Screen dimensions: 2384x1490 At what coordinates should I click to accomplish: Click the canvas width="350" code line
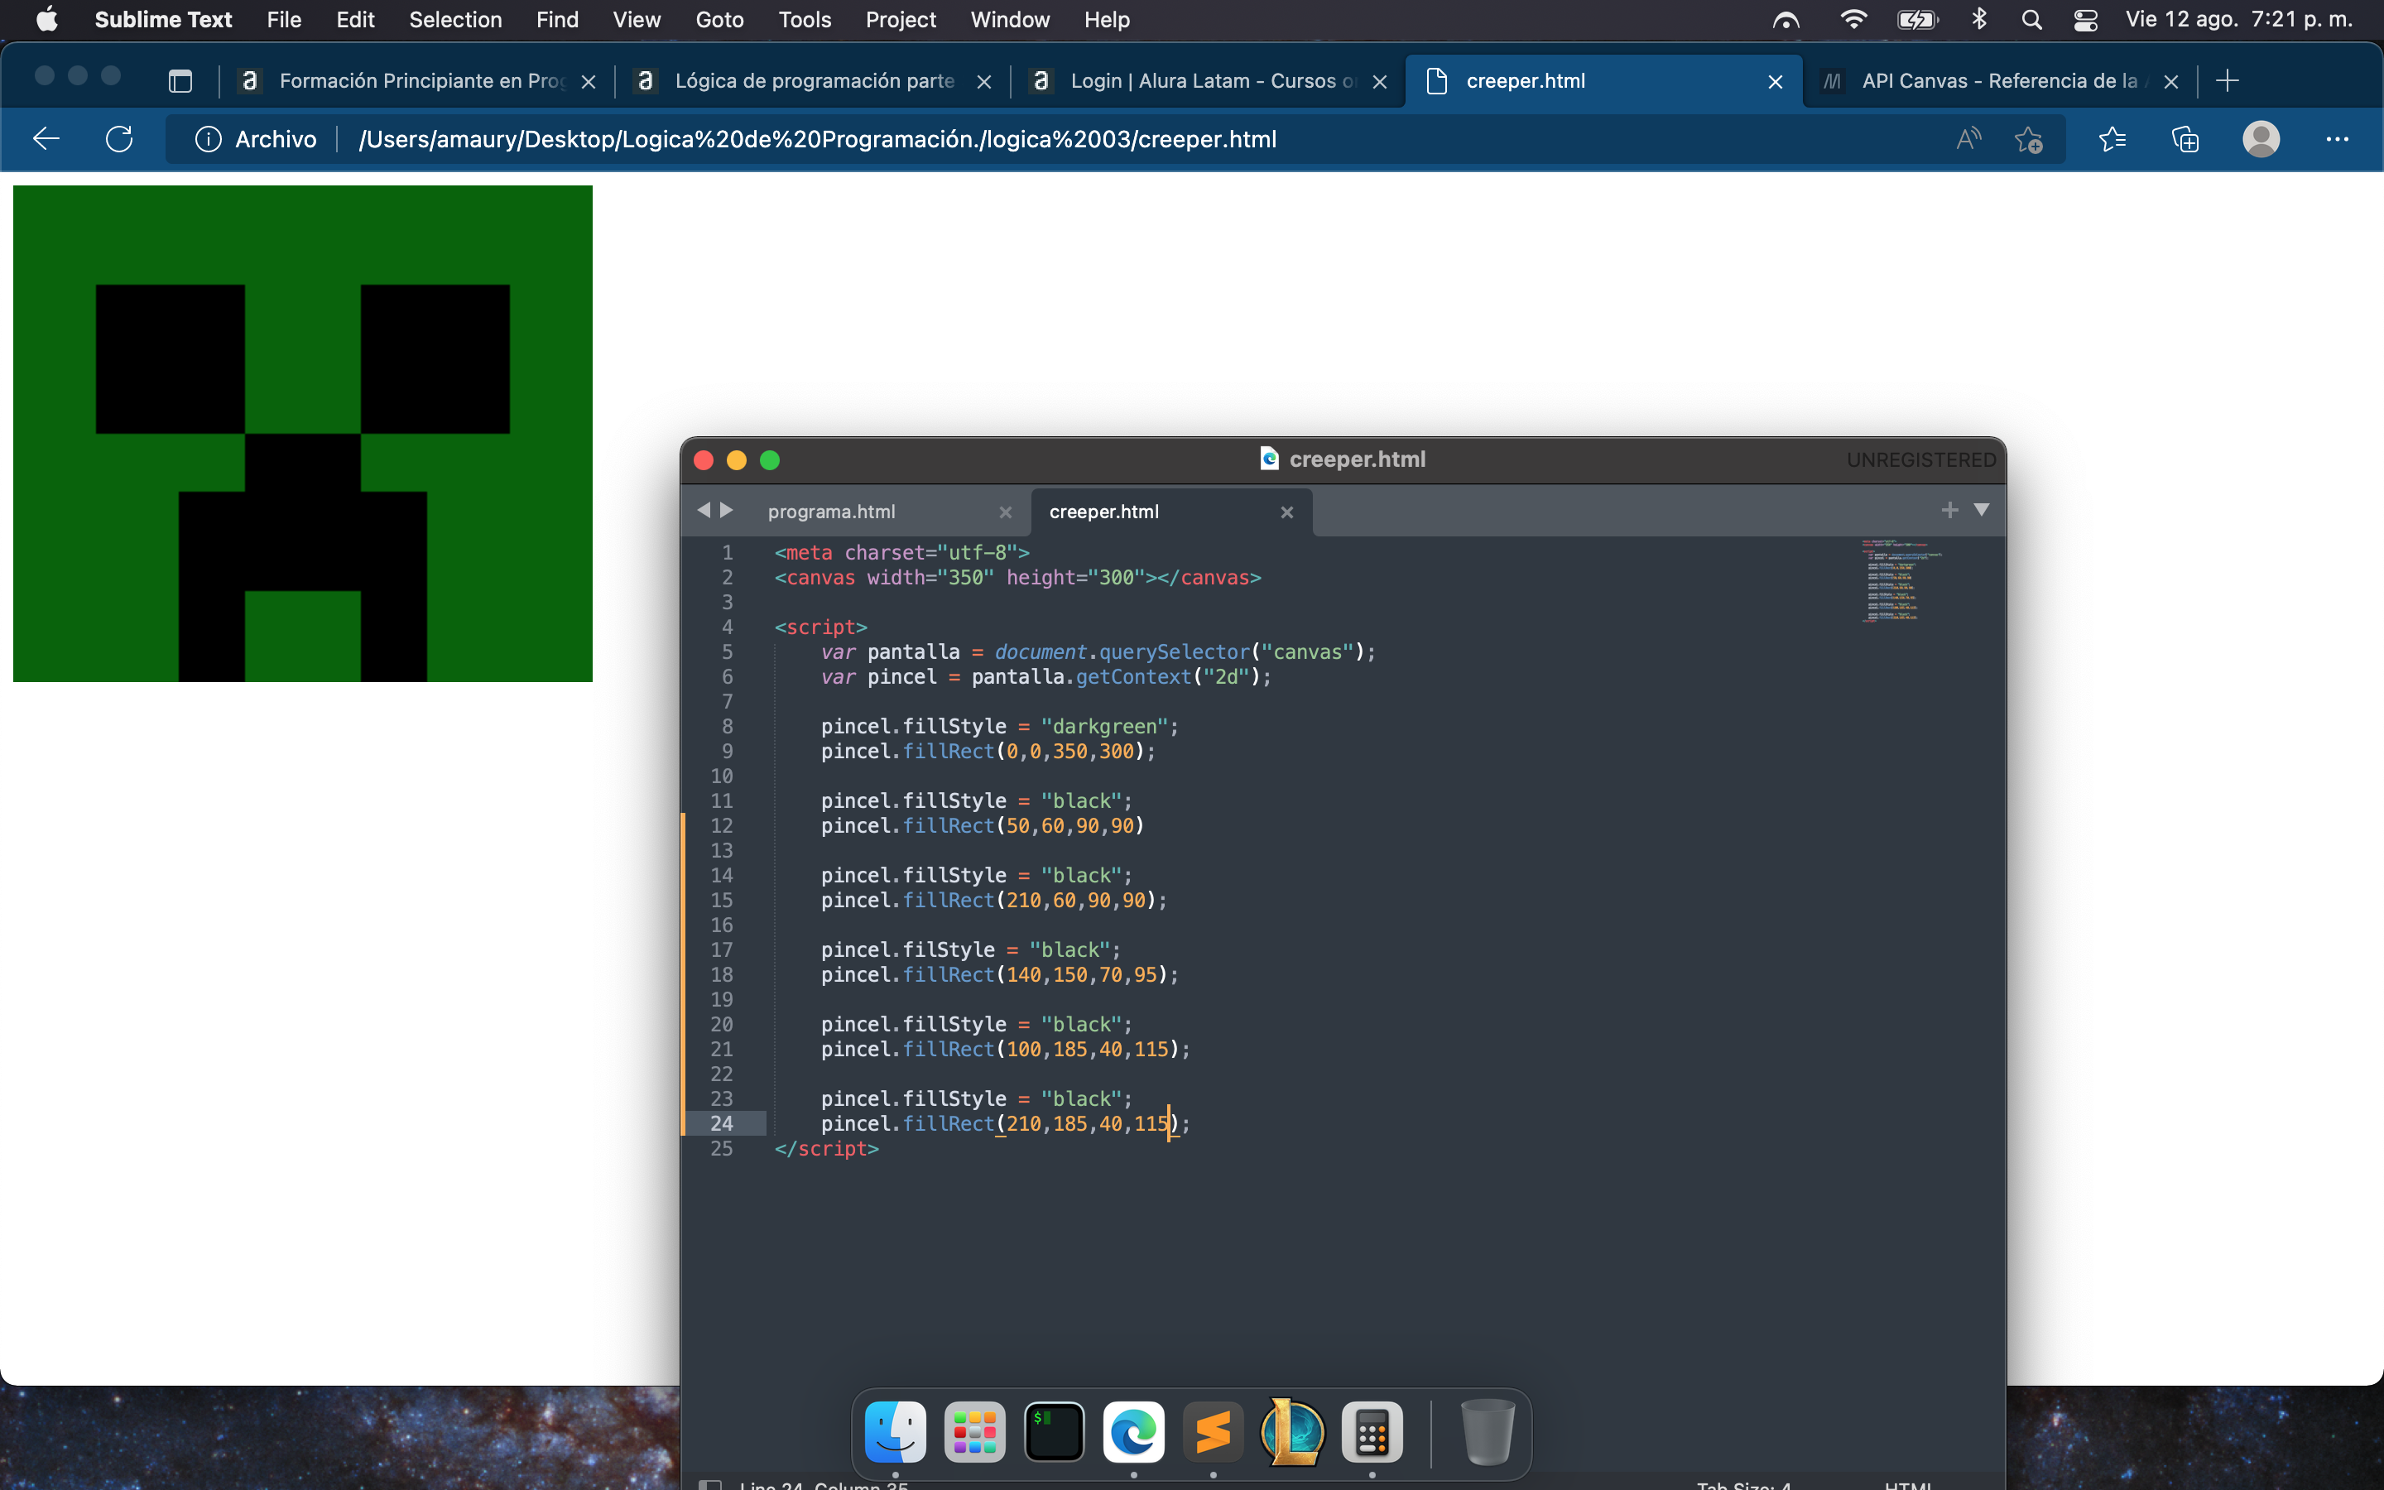tap(1017, 578)
